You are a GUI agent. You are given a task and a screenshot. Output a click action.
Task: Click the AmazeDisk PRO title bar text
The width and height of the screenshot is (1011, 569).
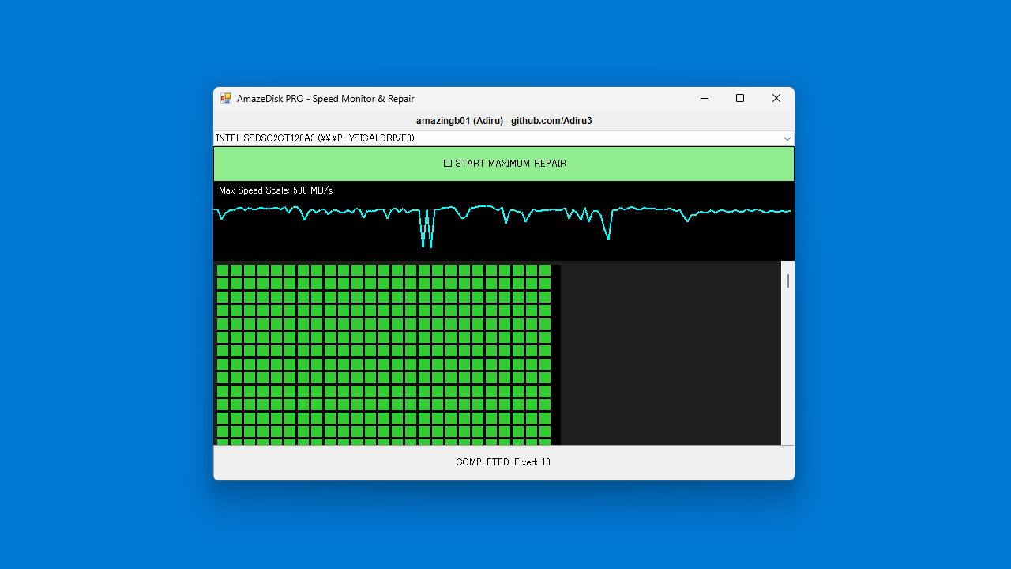click(x=325, y=99)
